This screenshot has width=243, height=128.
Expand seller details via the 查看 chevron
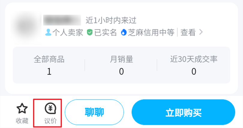(x=201, y=32)
